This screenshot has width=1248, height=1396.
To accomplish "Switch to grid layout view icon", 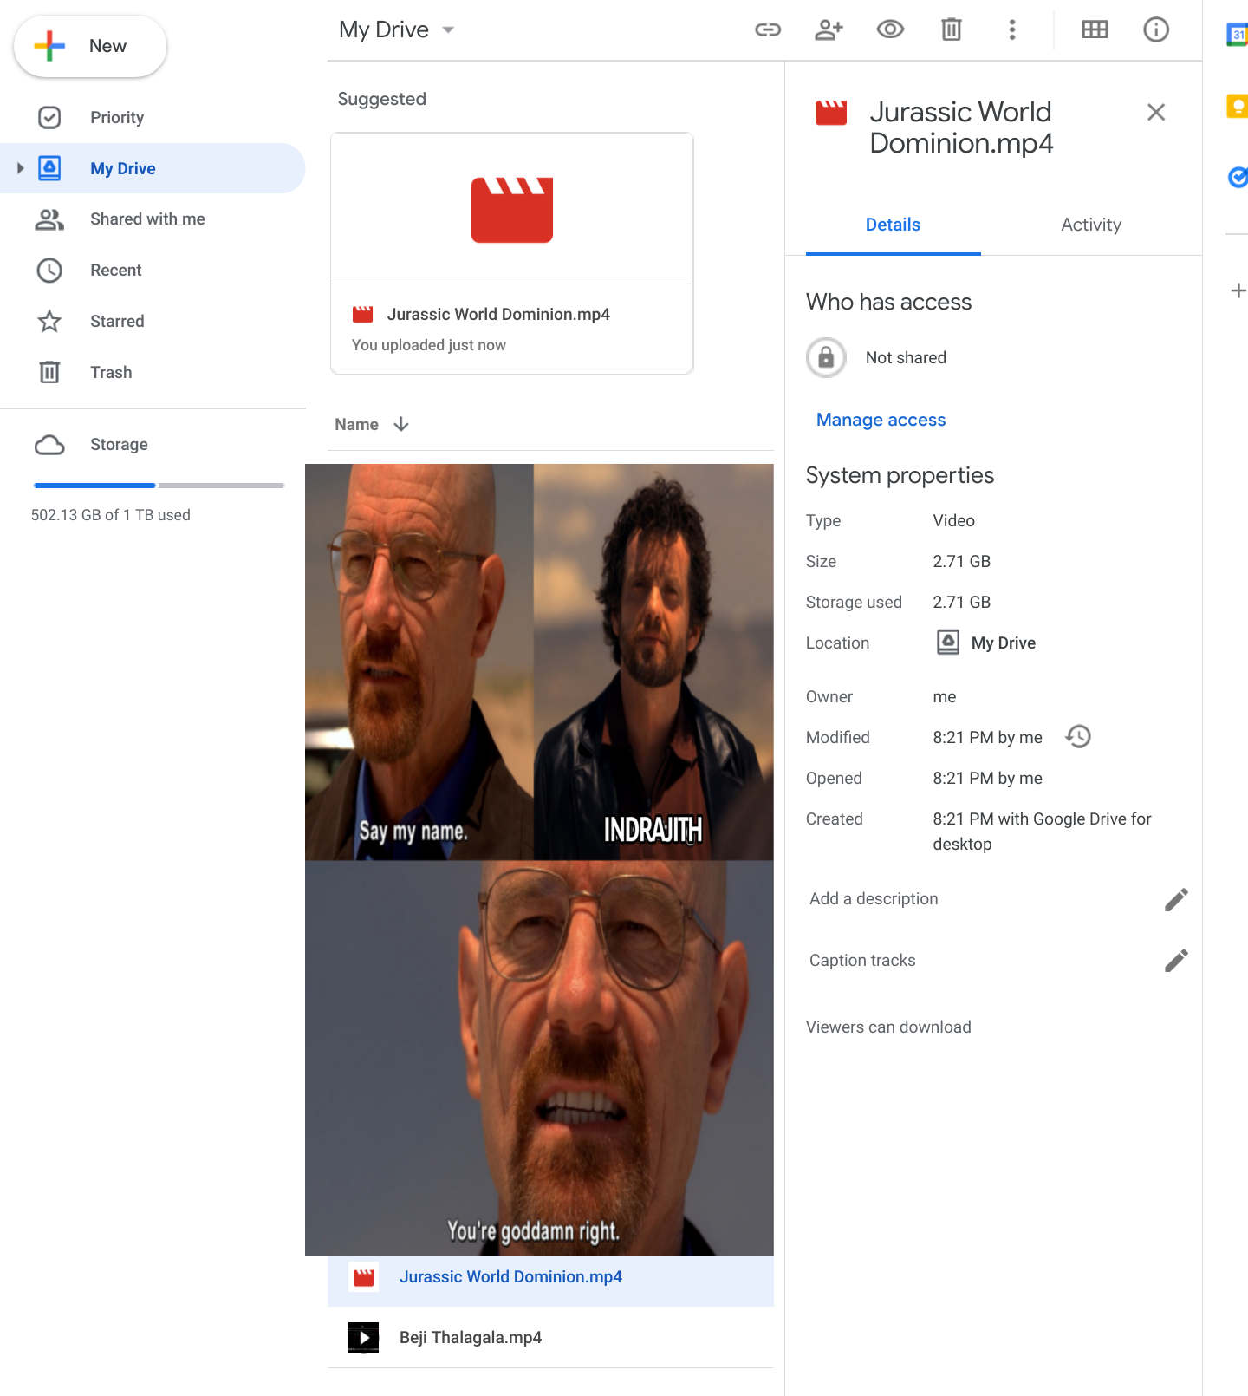I will click(x=1095, y=29).
